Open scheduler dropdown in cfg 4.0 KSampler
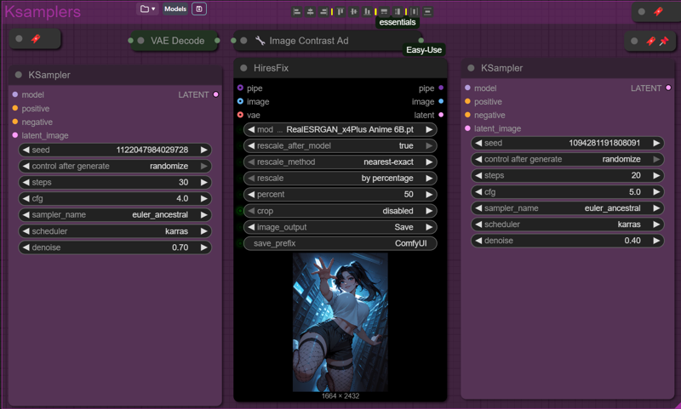Image resolution: width=681 pixels, height=409 pixels. 115,231
